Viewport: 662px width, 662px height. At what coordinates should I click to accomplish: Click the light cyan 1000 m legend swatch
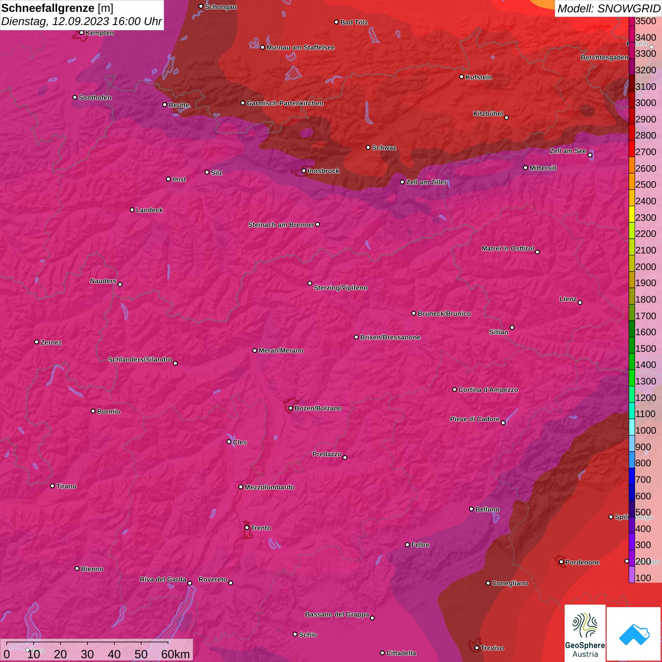tap(632, 427)
